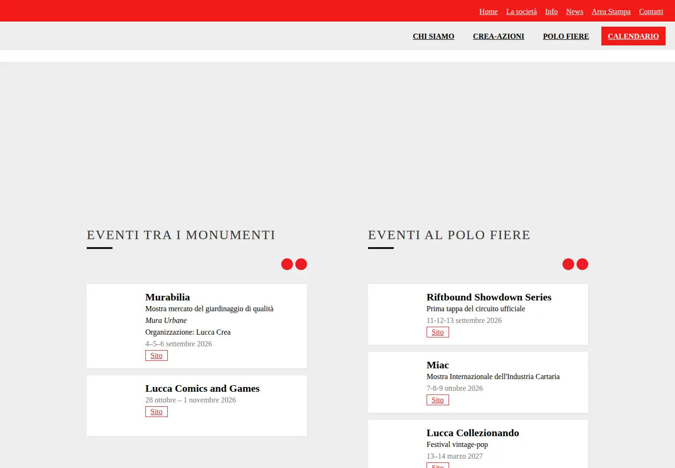Click the date '11-12-13 settembre 2026'
Viewport: 675px width, 468px height.
pyautogui.click(x=464, y=321)
